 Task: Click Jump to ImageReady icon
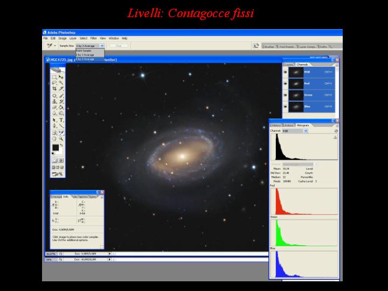point(58,174)
